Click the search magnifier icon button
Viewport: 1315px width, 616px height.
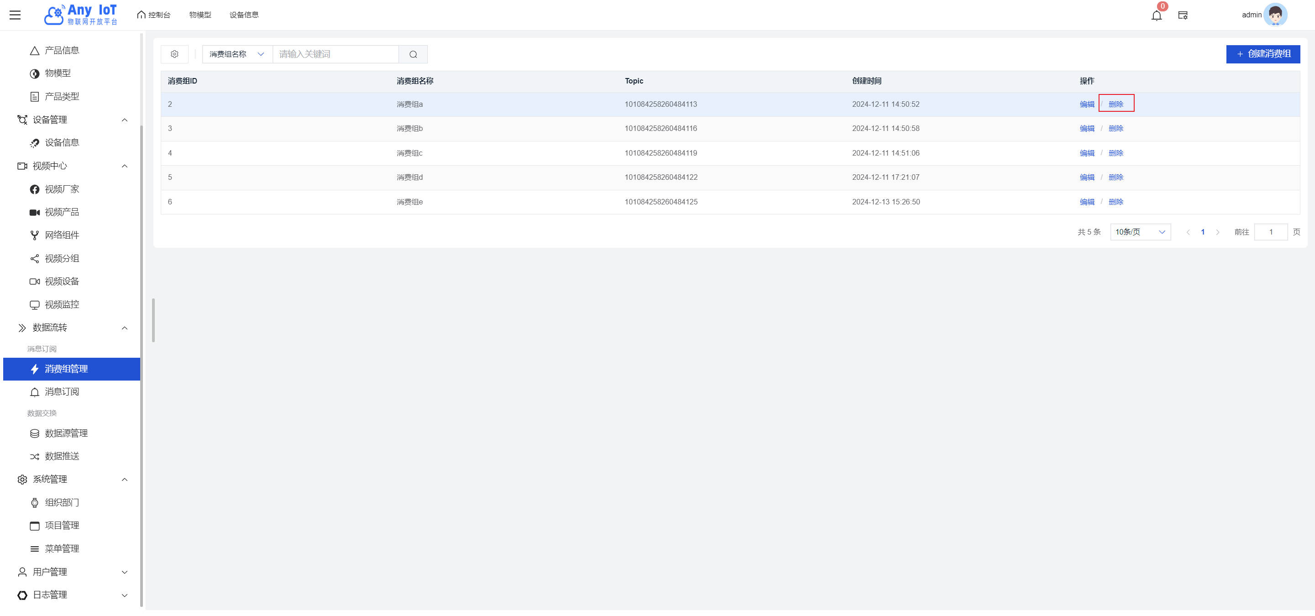coord(413,54)
